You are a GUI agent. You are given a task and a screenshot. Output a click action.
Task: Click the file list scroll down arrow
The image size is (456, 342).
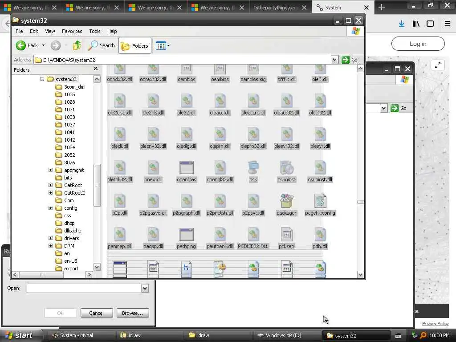click(360, 274)
